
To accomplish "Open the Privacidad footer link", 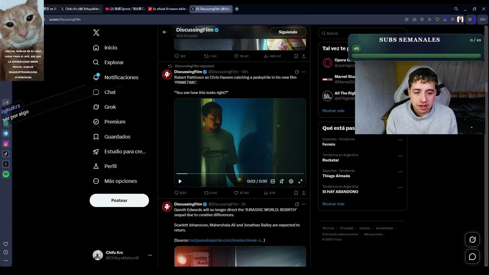I will click(x=347, y=228).
